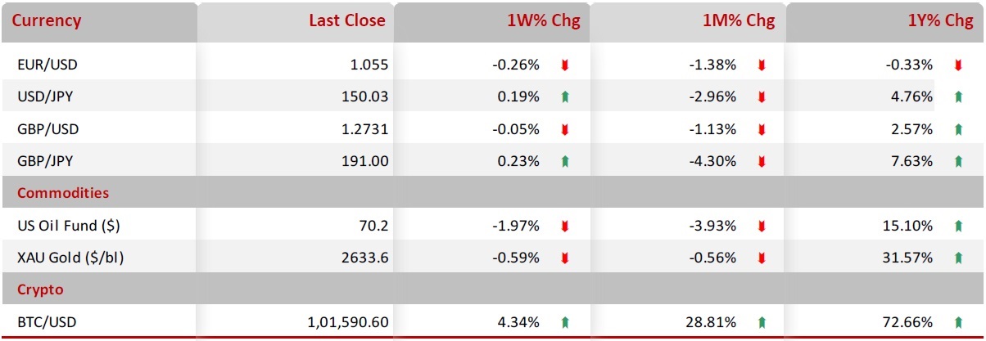This screenshot has height=341, width=986.
Task: Click the green up arrow for BTC/USD 1W change
Action: point(564,322)
